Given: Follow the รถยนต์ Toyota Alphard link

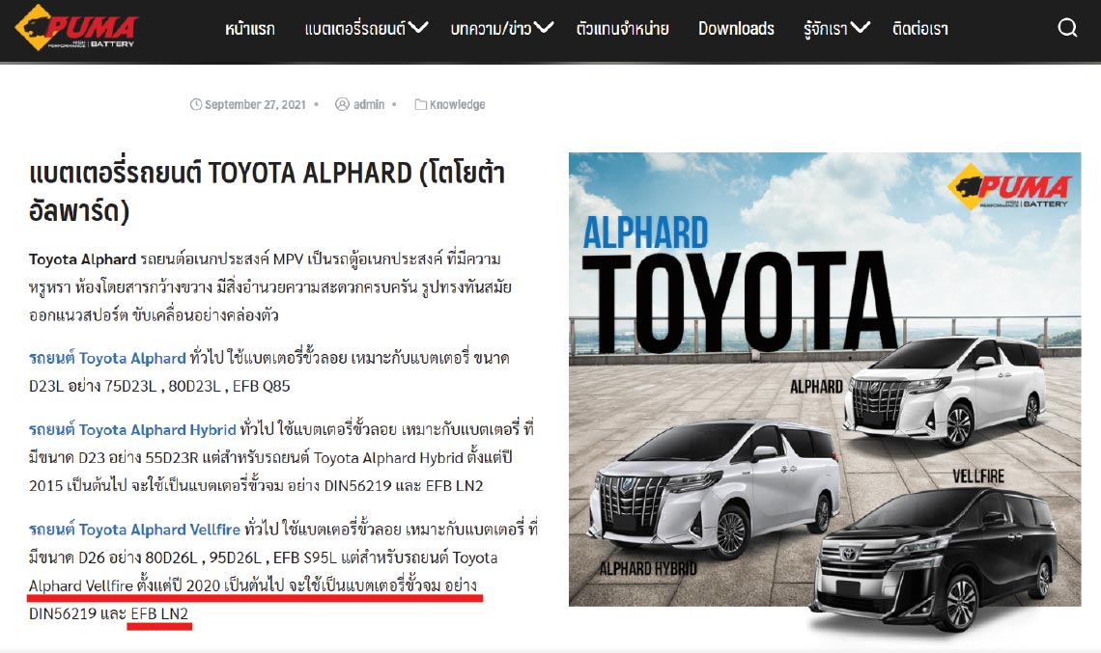Looking at the screenshot, I should 107,359.
